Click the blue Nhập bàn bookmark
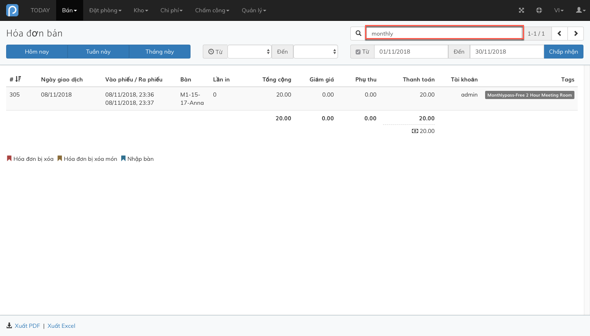This screenshot has height=336, width=590. 123,158
